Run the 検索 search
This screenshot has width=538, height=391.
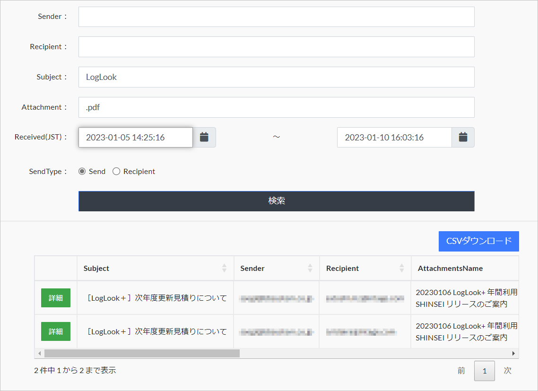(277, 200)
